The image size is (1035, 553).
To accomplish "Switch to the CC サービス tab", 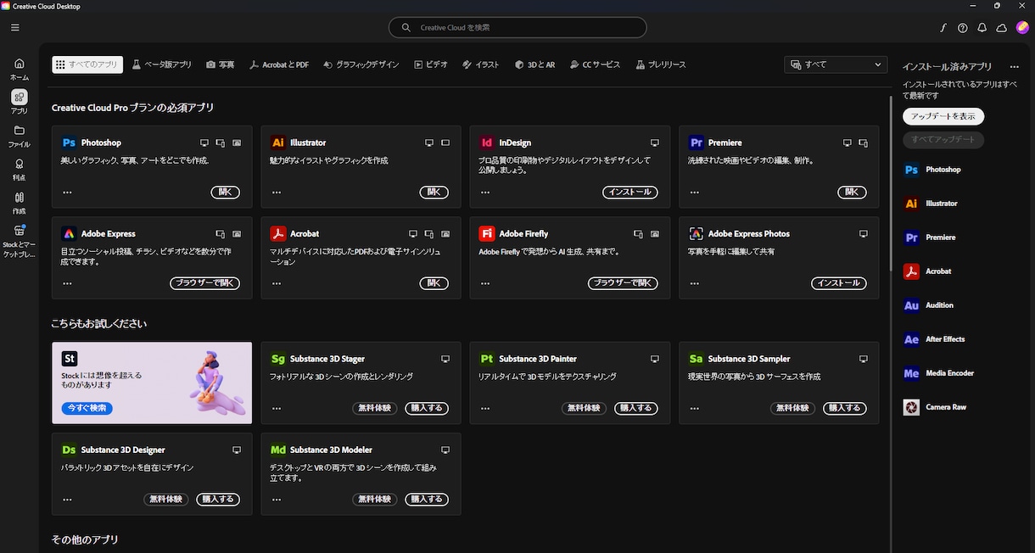I will click(x=596, y=64).
